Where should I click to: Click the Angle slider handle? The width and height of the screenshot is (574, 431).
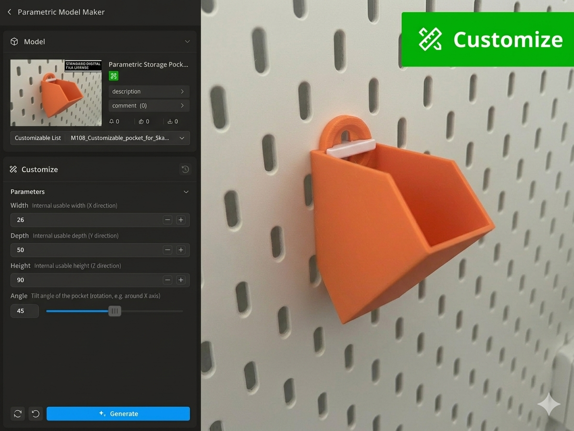click(x=114, y=311)
